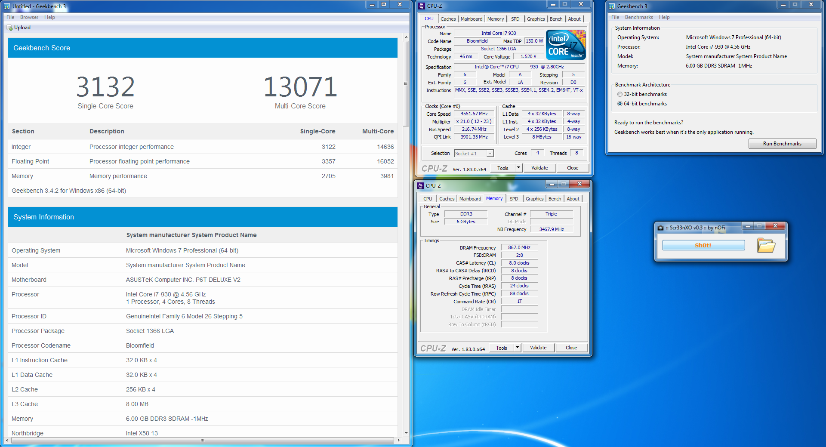Screen dimensions: 826x447
Task: Click CPU-Z app icon in Memory window title bar
Action: 420,186
